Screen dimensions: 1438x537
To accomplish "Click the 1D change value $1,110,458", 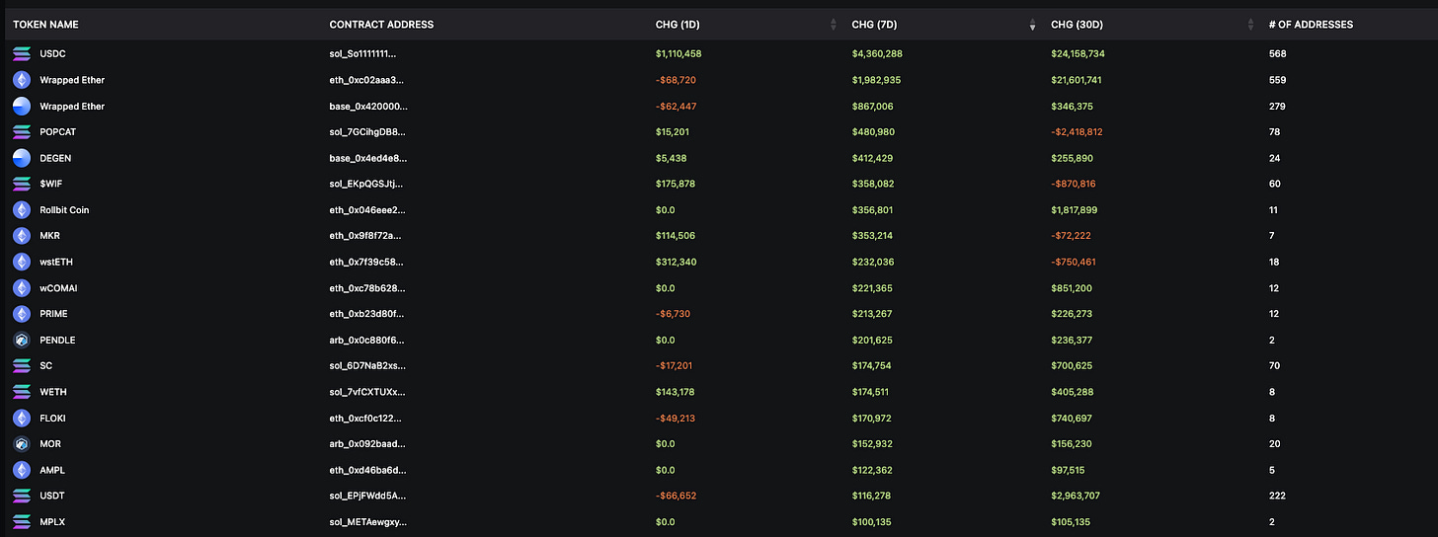I will (679, 53).
